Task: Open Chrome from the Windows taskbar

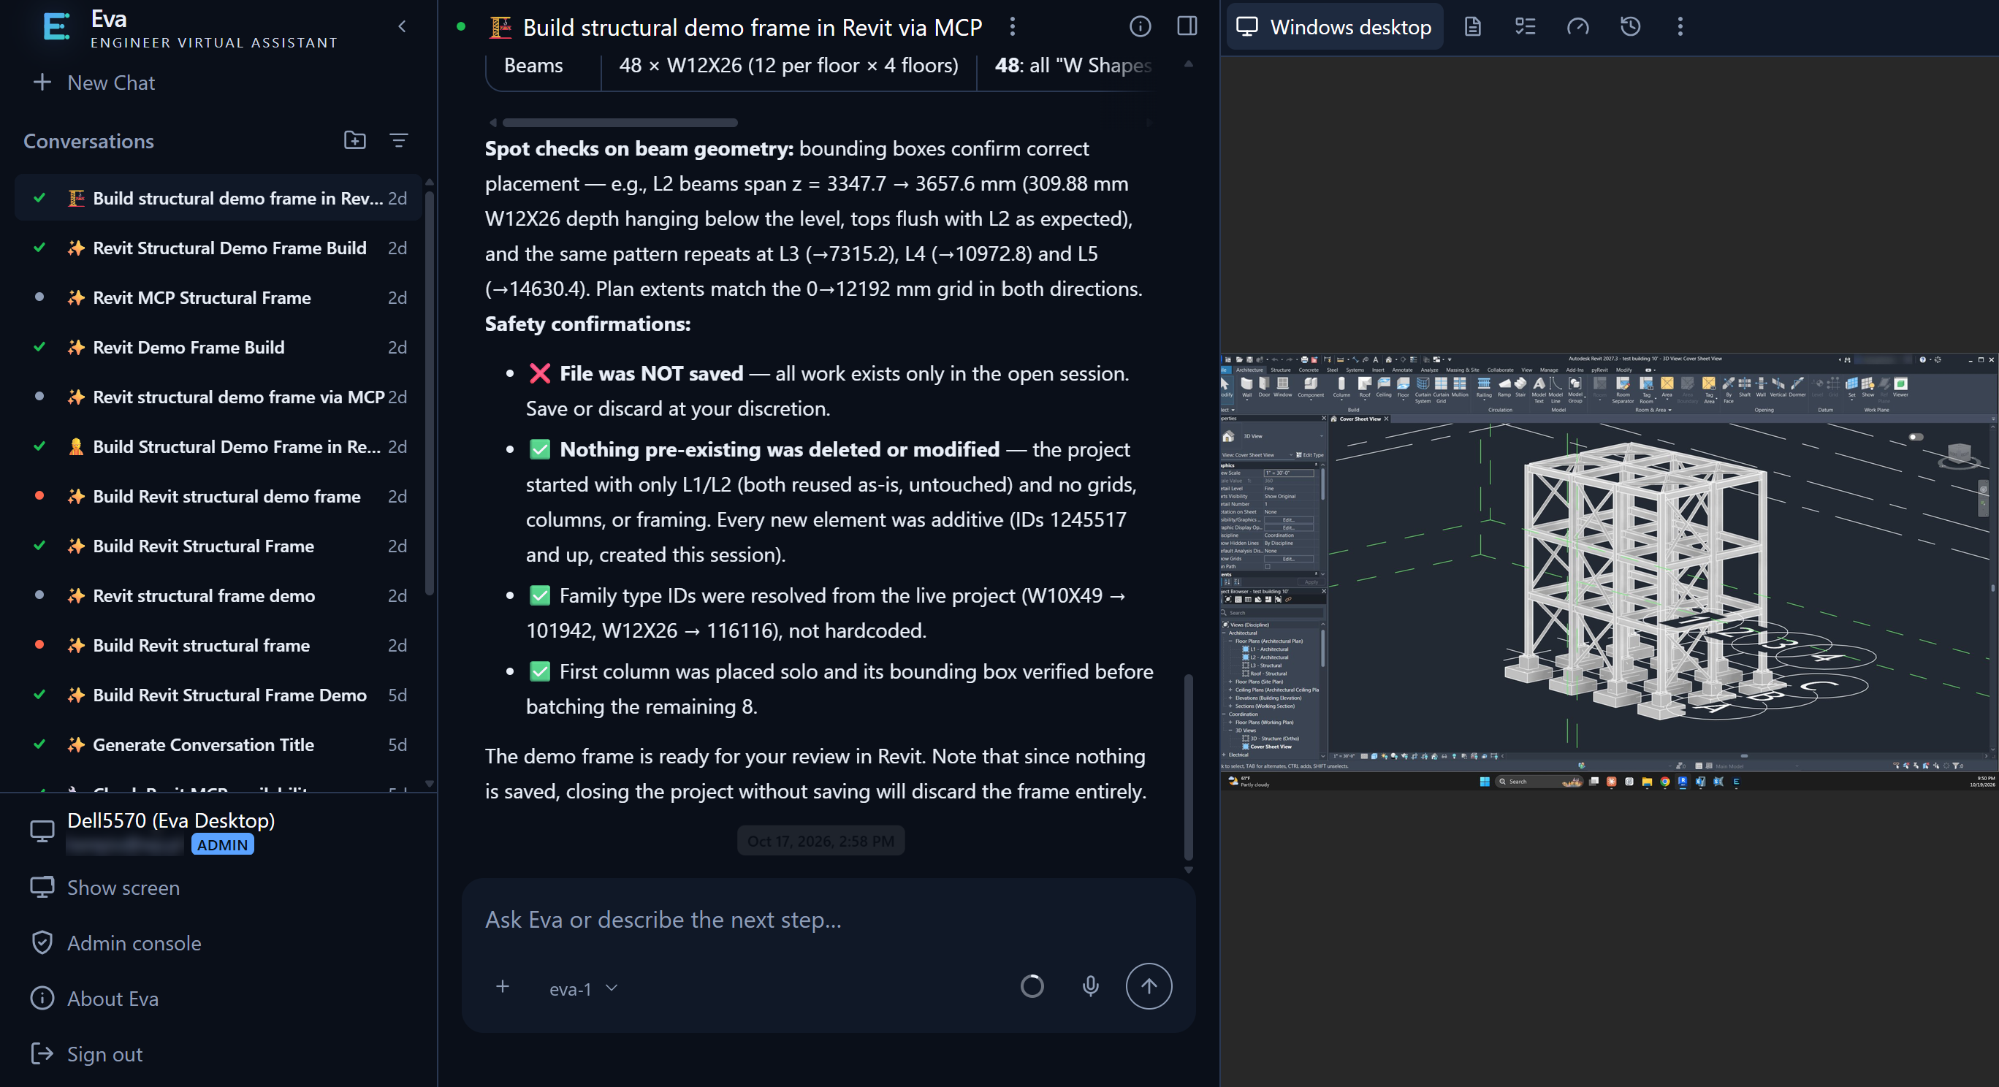Action: (1664, 782)
